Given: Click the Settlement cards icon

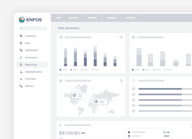Looking at the screenshot, I should point(21,50).
